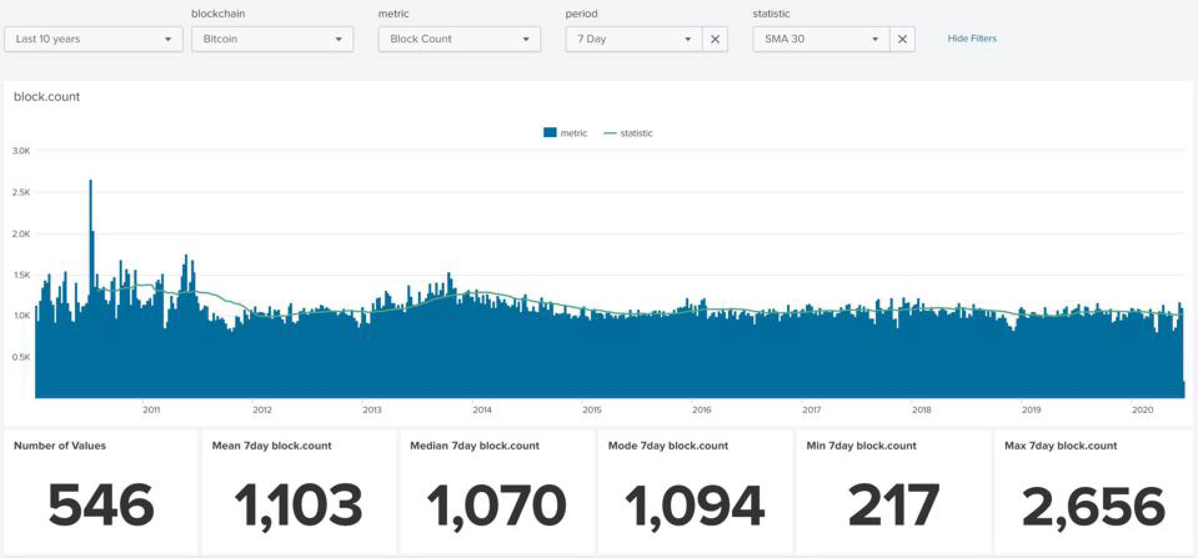Click the Number of Values panel title
This screenshot has height=558, width=1198.
(x=60, y=445)
